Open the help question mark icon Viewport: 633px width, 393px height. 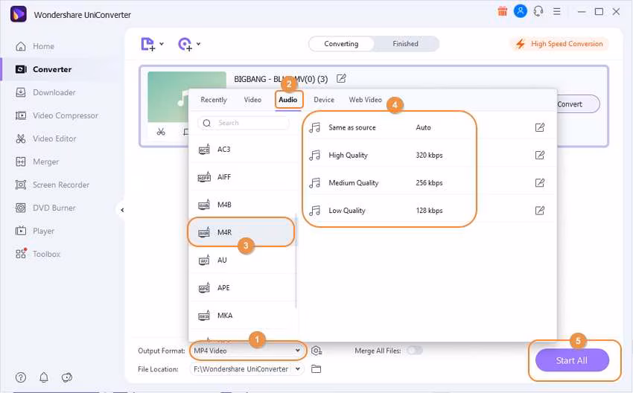(x=21, y=377)
